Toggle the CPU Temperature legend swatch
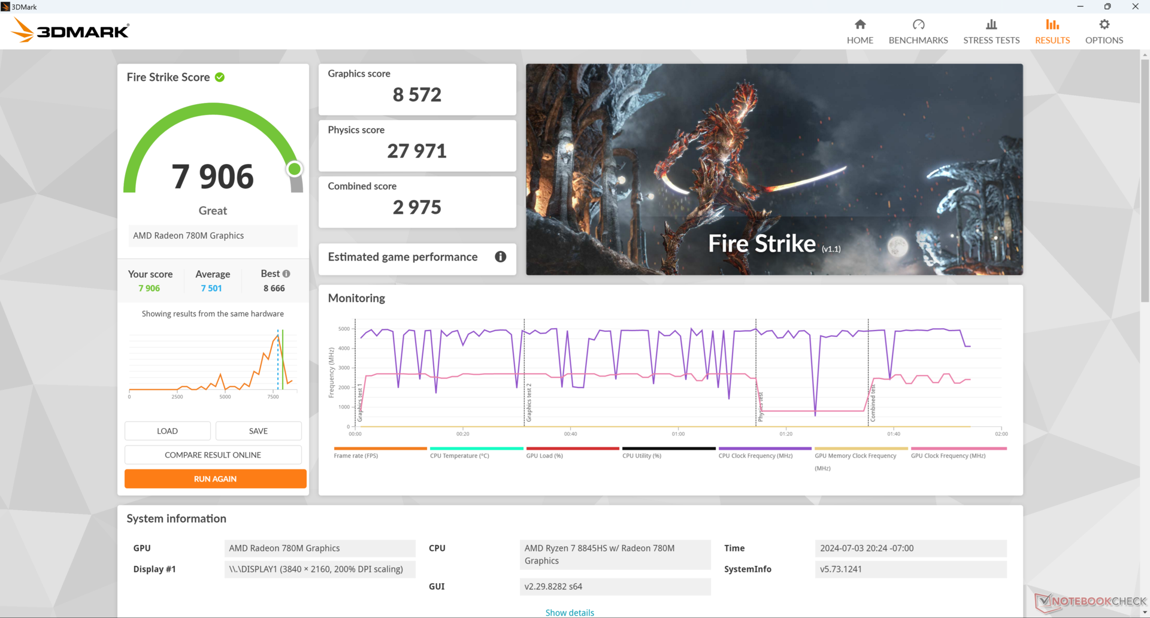Viewport: 1150px width, 618px height. [477, 449]
